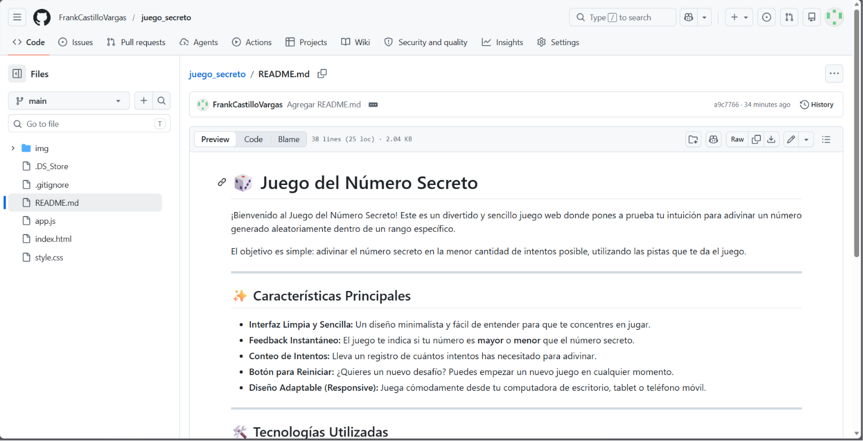Open the main branch selector dropdown

point(69,101)
